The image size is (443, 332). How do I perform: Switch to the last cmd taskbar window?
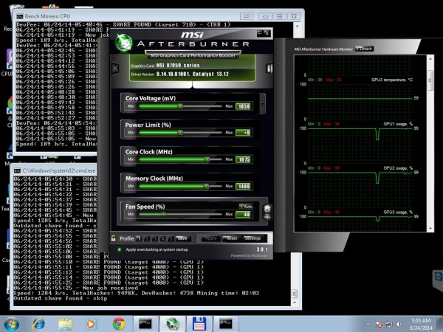226,324
